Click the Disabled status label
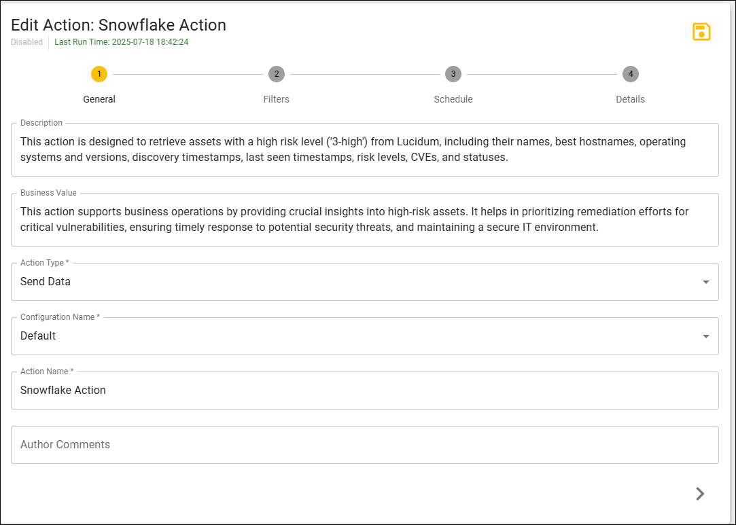The image size is (736, 525). tap(27, 41)
